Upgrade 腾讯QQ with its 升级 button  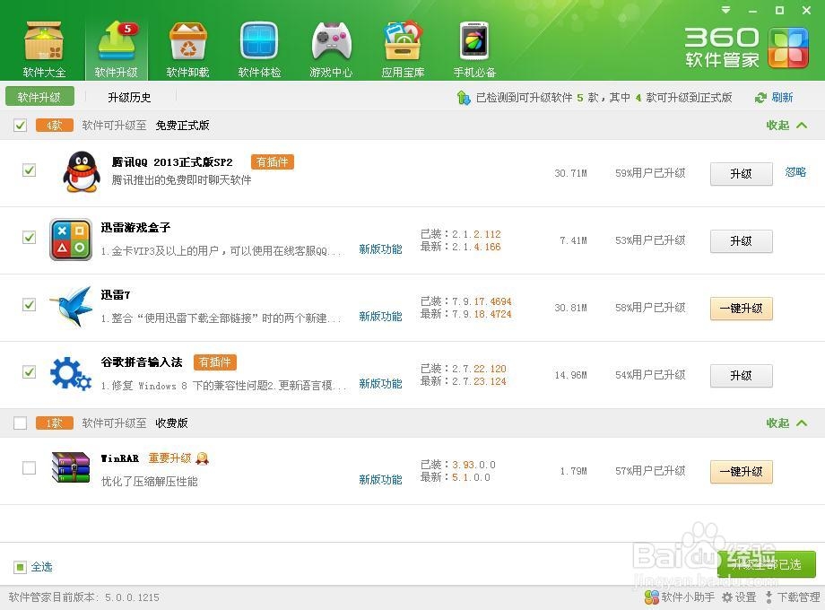[742, 174]
